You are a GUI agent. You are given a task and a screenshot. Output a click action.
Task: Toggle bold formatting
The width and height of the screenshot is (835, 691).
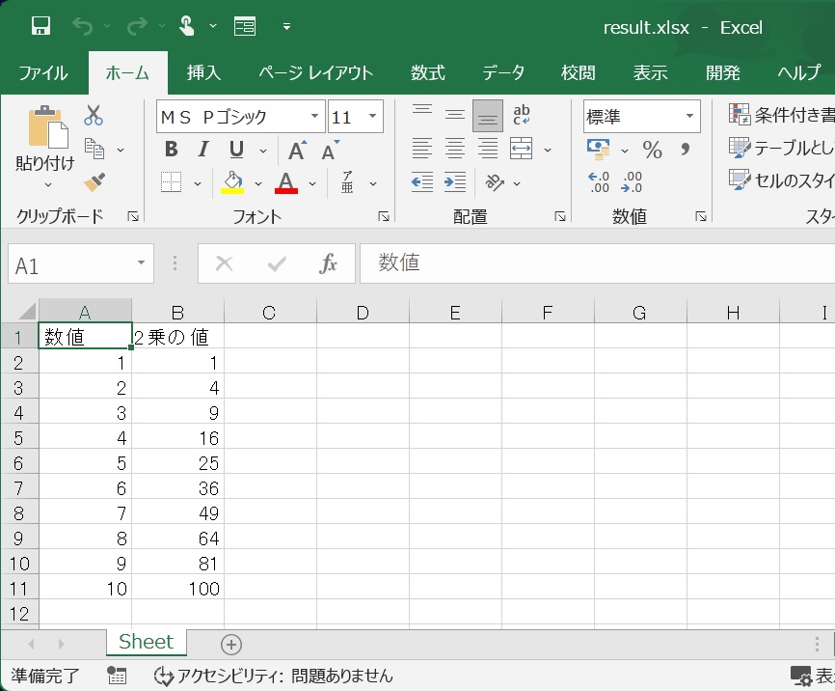click(x=172, y=150)
